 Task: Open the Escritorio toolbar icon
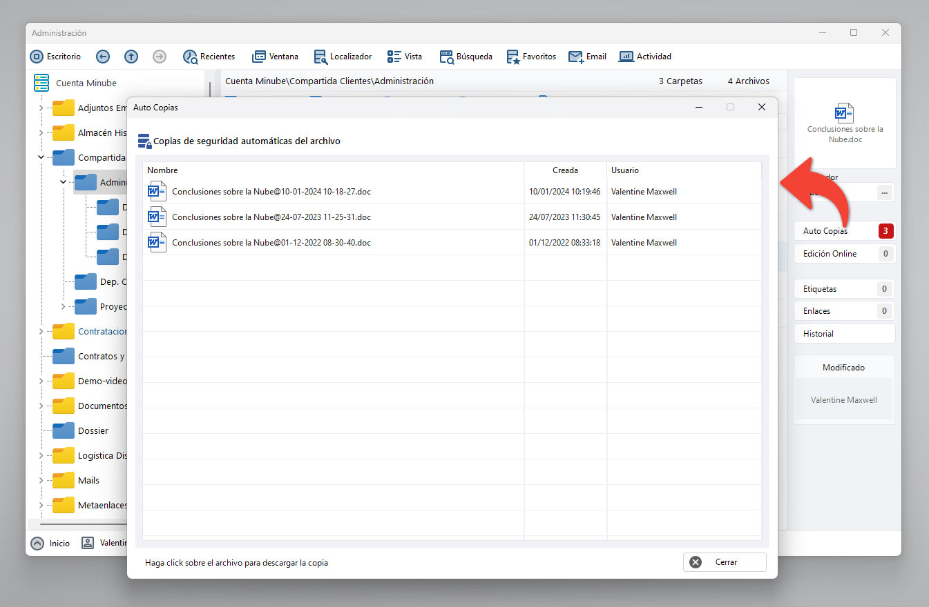pos(37,57)
